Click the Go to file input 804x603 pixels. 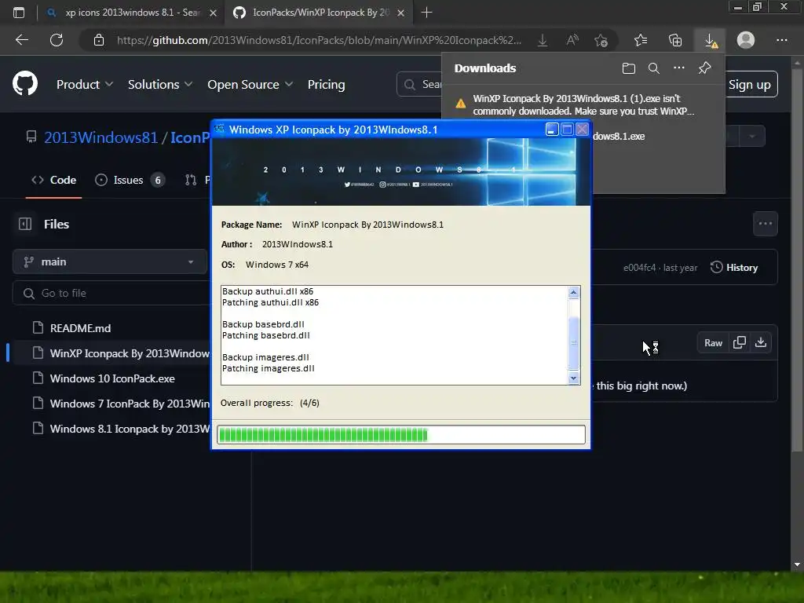tap(111, 294)
